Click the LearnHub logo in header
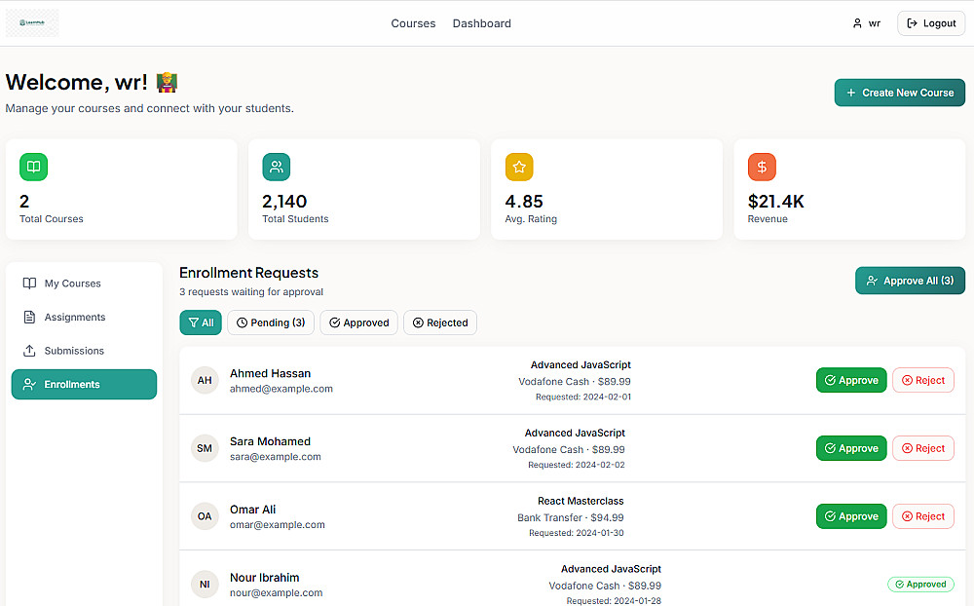The height and width of the screenshot is (606, 974). (x=32, y=23)
